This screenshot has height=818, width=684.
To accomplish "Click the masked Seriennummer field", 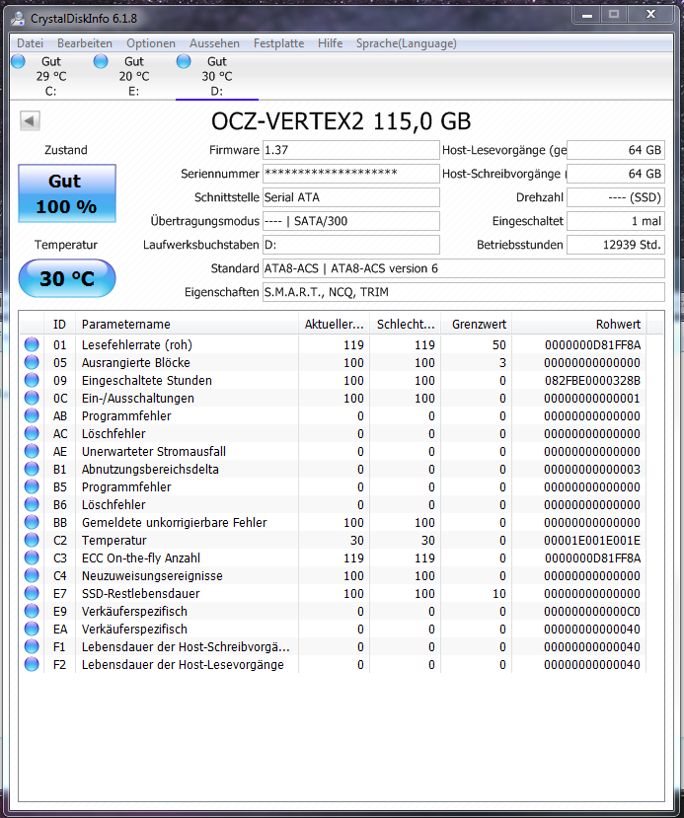I will (350, 174).
